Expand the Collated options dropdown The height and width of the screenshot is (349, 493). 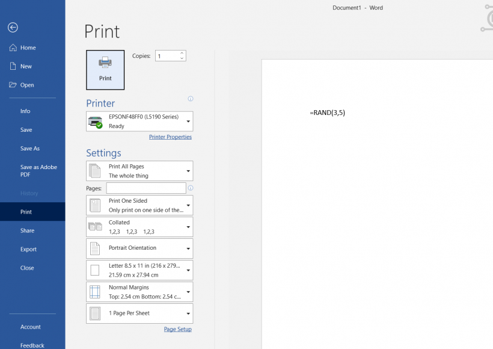(x=139, y=227)
